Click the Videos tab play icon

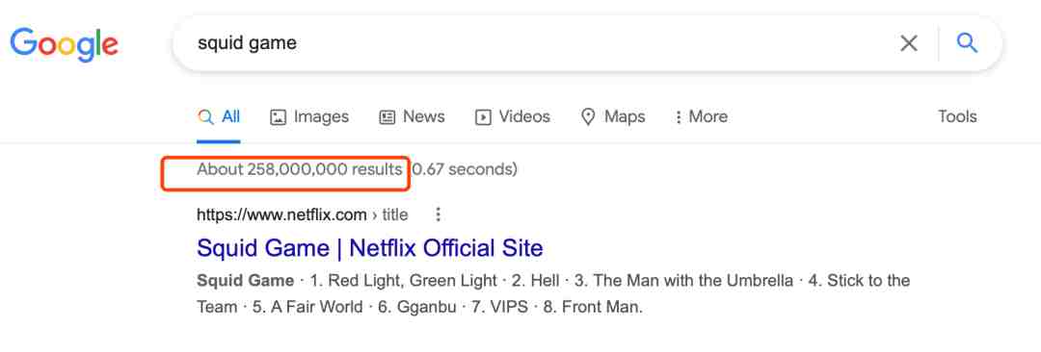coord(483,117)
